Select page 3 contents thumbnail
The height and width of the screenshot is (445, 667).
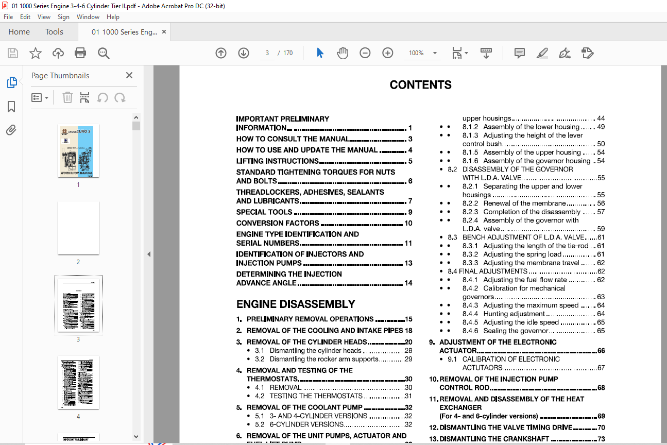78,305
